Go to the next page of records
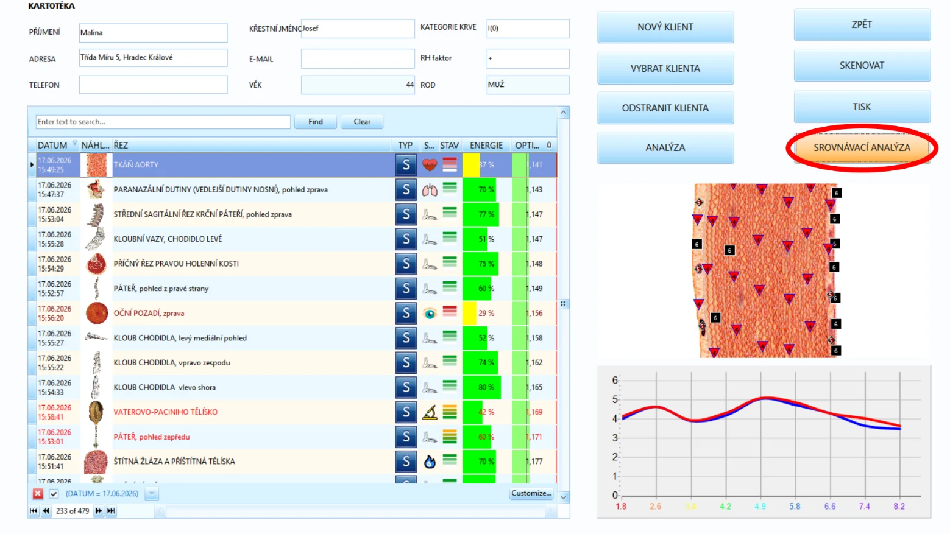950x534 pixels. pos(99,511)
